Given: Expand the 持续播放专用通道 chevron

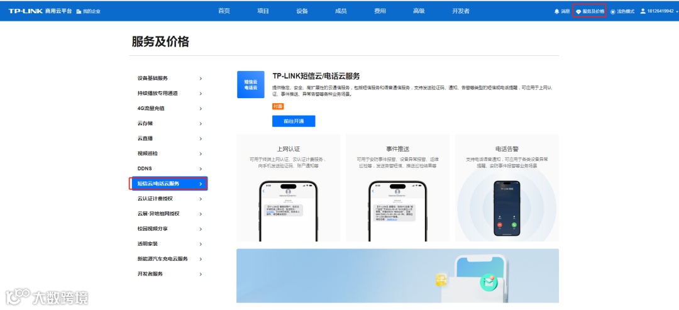Looking at the screenshot, I should [x=201, y=94].
